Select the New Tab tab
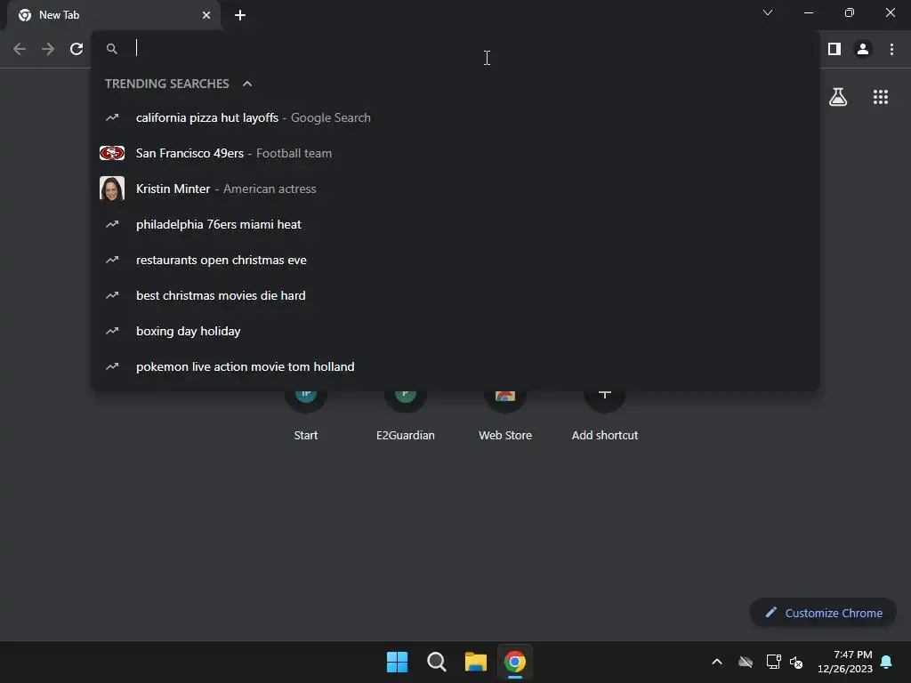The width and height of the screenshot is (911, 683). [x=113, y=15]
